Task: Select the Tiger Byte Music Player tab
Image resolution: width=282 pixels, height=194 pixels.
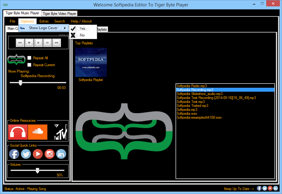Action: 22,13
